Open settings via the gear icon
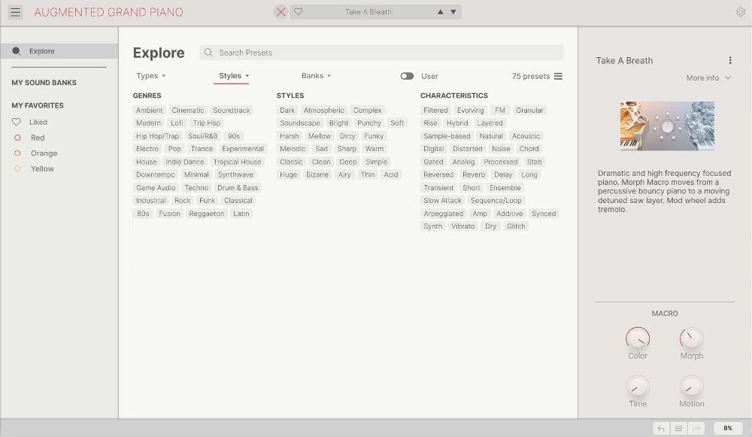Viewport: 752px width, 437px height. [741, 12]
